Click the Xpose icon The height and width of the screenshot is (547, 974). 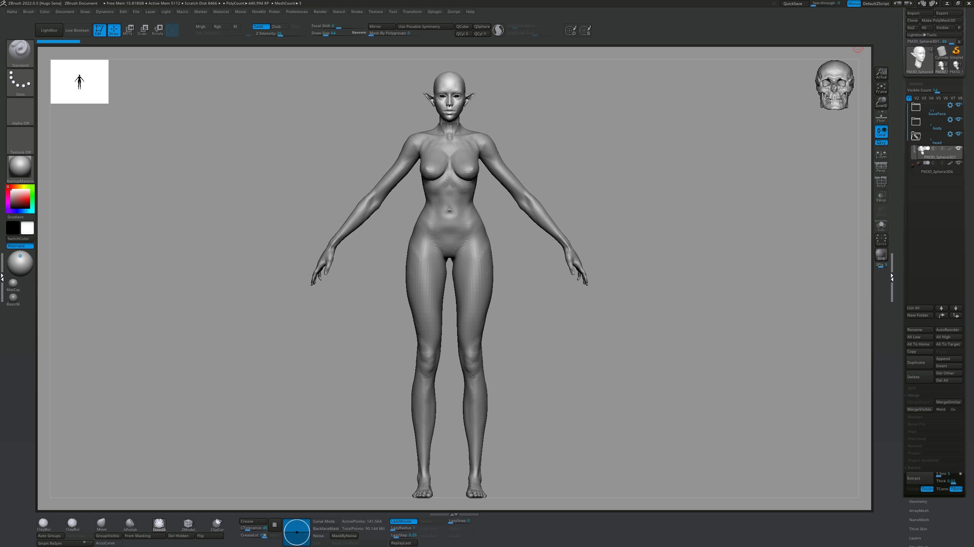point(881,240)
